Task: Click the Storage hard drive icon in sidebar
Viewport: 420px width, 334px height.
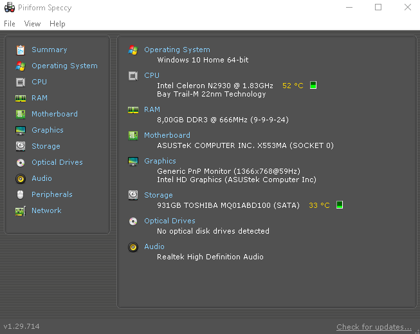Action: pos(21,146)
